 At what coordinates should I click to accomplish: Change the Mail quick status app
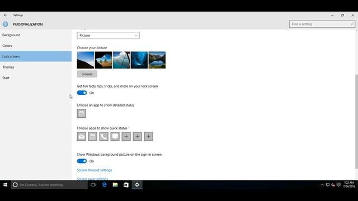coord(82,136)
